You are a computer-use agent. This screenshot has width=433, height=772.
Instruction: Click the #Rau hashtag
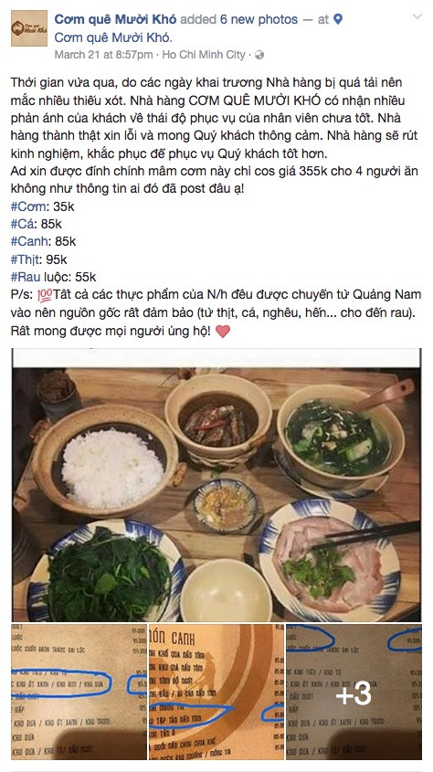[x=24, y=277]
